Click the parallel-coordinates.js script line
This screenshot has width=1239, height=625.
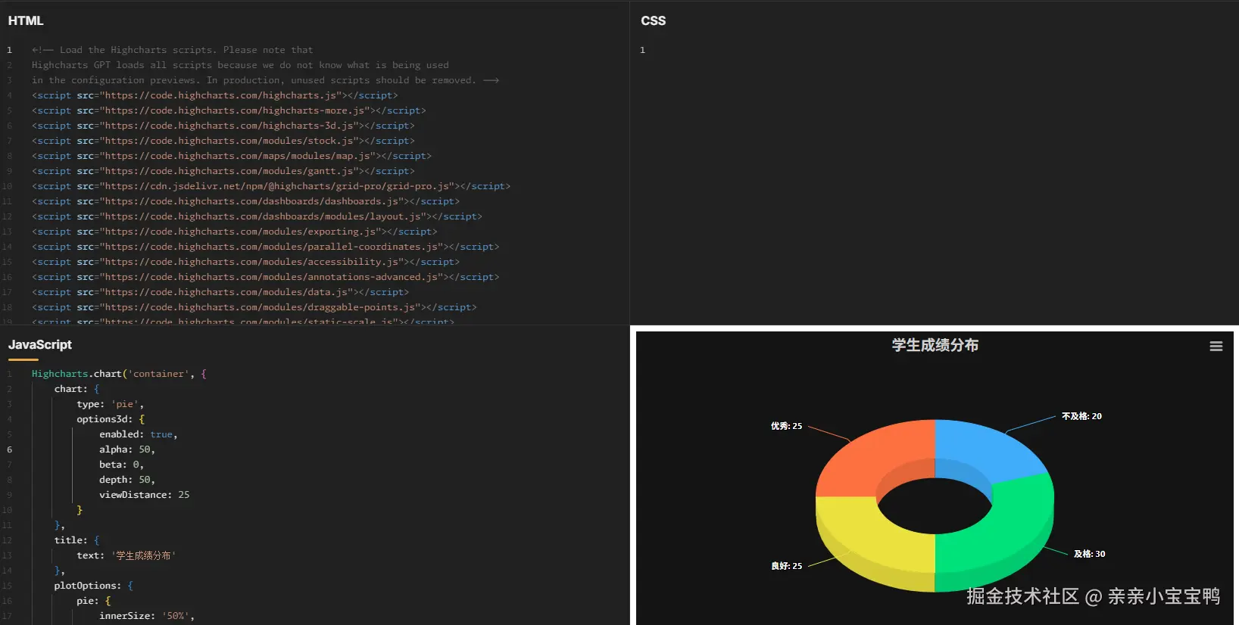(265, 247)
